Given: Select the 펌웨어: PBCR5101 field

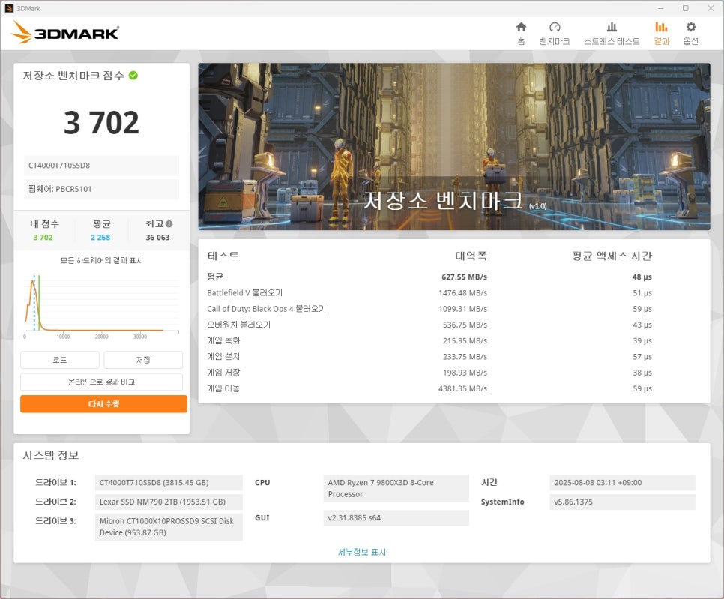Looking at the screenshot, I should click(x=101, y=189).
